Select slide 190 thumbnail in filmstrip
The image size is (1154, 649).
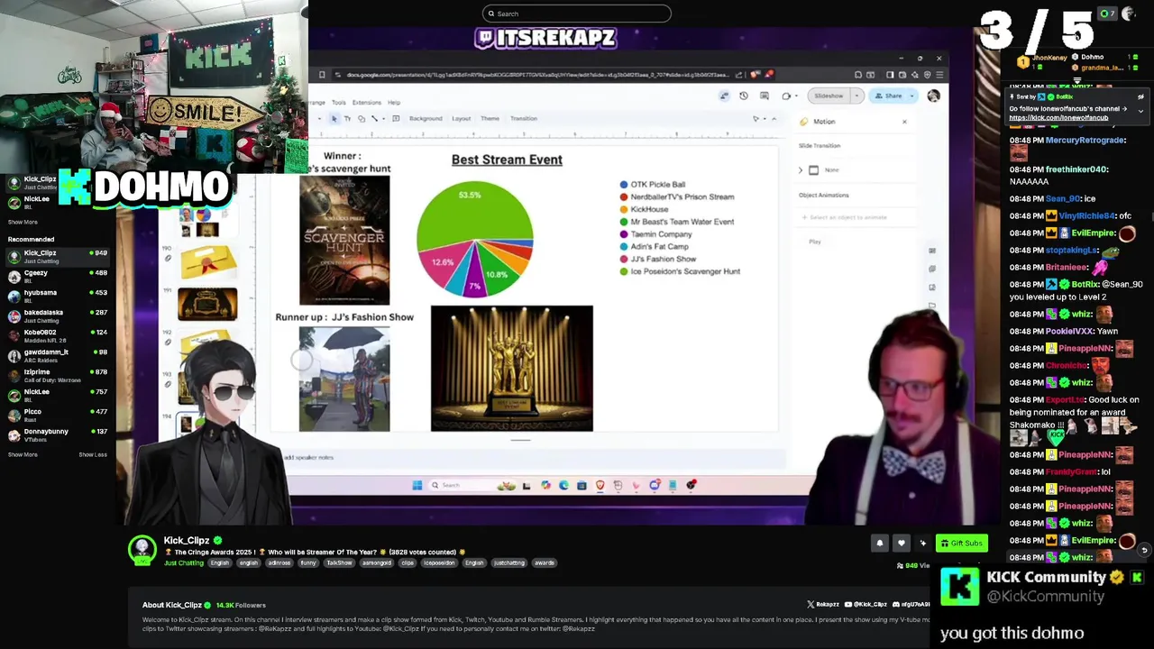pos(207,263)
